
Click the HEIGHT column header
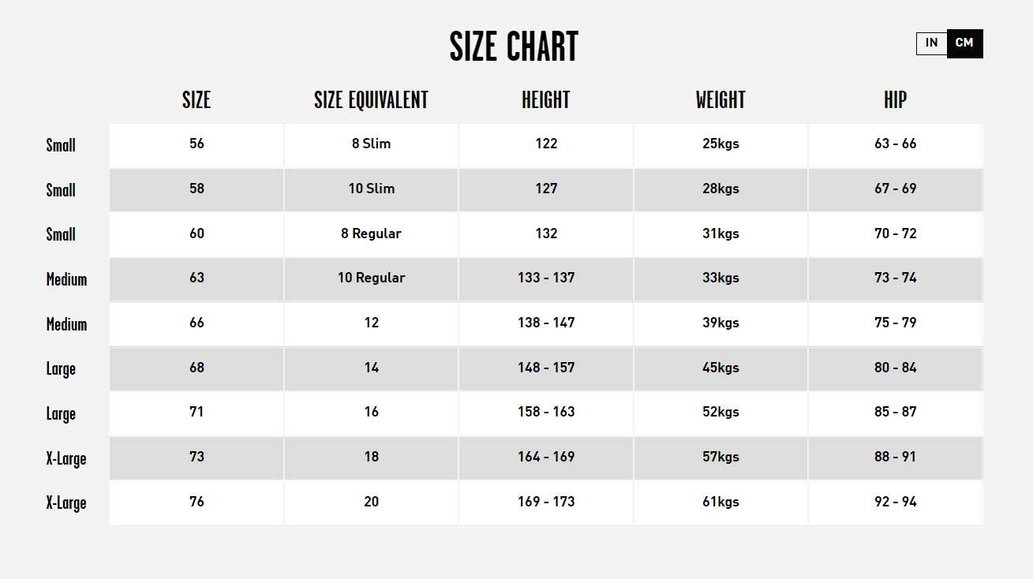click(x=545, y=100)
